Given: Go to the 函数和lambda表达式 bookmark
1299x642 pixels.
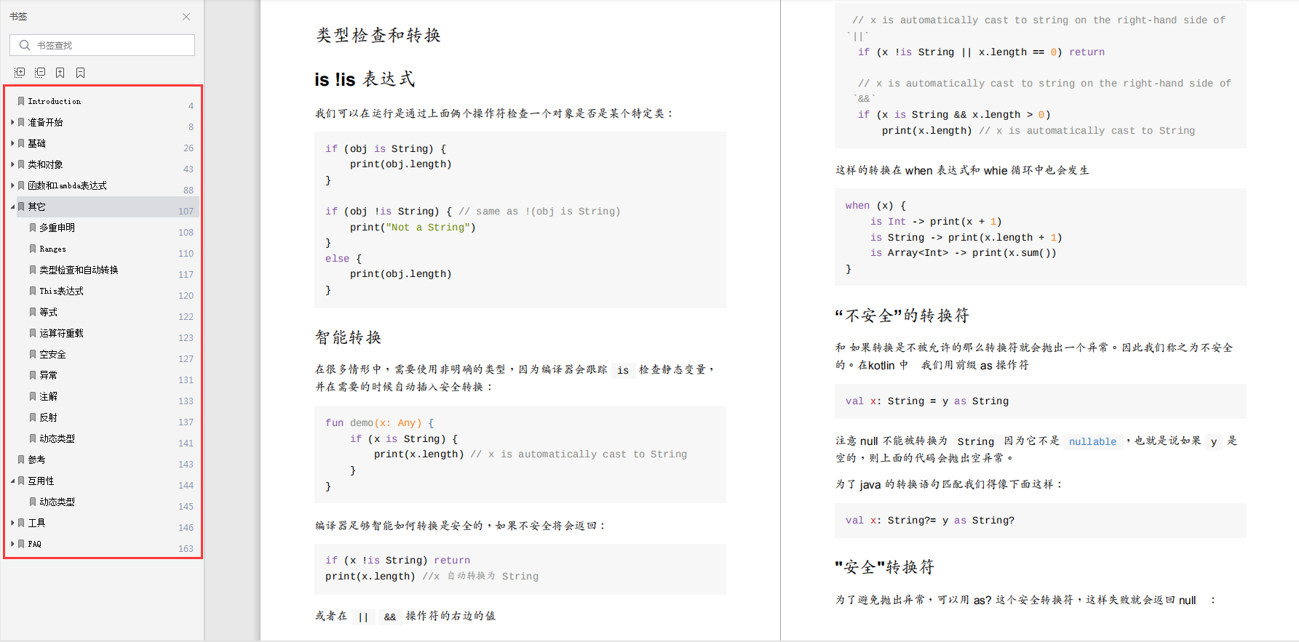Looking at the screenshot, I should coord(67,185).
